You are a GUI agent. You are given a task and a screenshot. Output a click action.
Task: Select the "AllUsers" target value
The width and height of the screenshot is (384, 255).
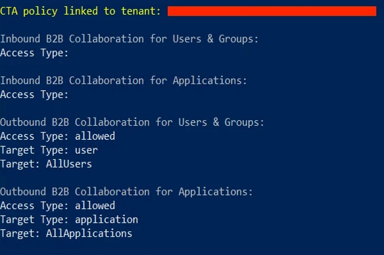pyautogui.click(x=69, y=164)
